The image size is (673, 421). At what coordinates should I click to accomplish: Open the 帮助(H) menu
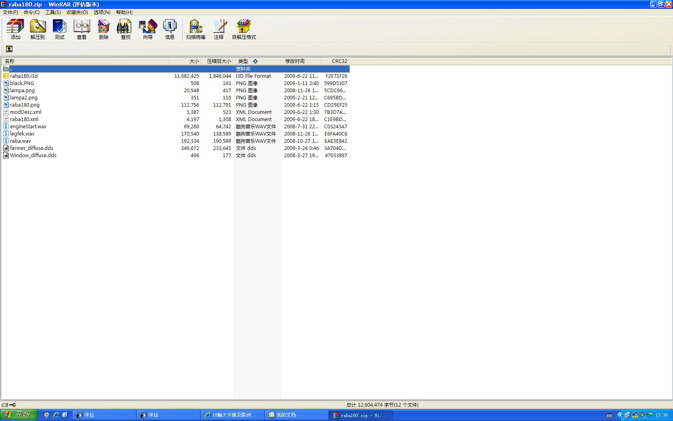124,12
